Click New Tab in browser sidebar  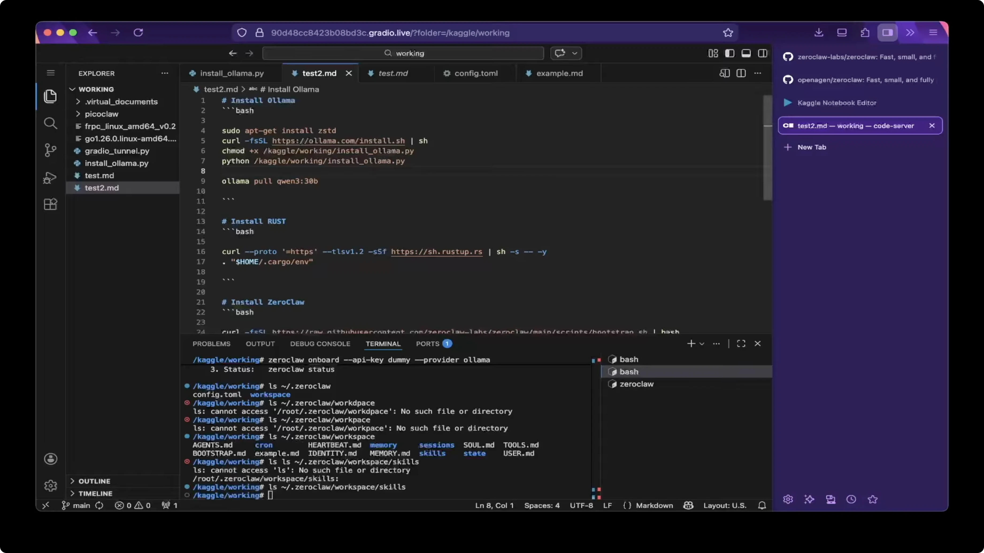pos(811,147)
